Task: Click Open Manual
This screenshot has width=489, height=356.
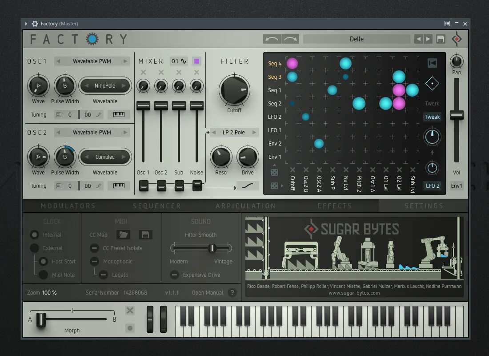Action: [x=207, y=293]
